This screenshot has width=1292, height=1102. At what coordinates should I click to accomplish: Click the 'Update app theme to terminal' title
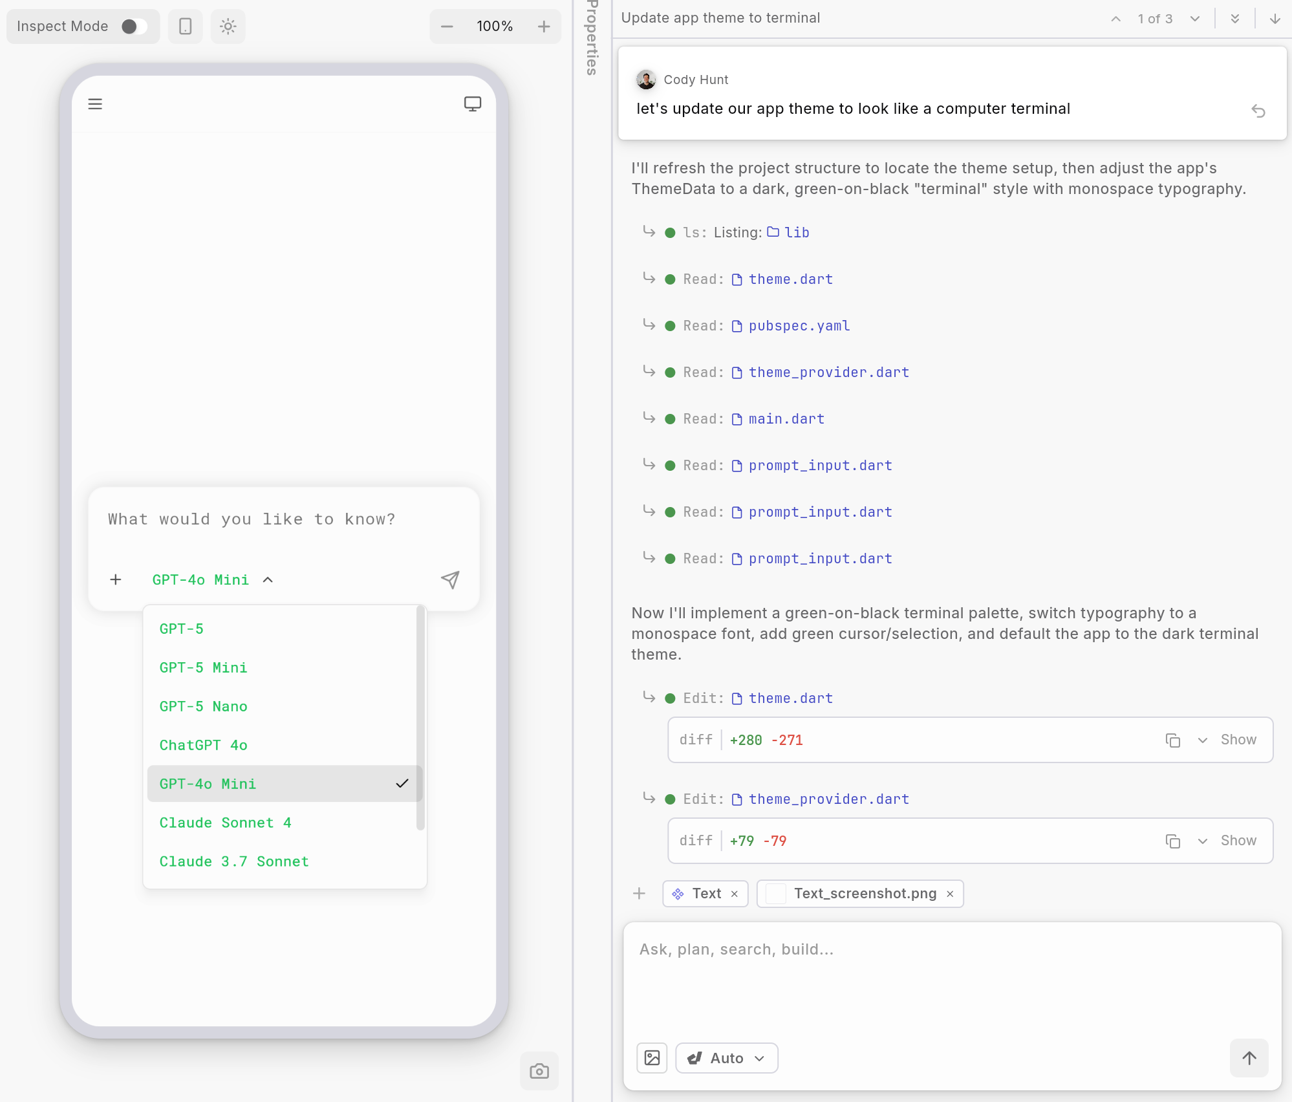[x=721, y=18]
